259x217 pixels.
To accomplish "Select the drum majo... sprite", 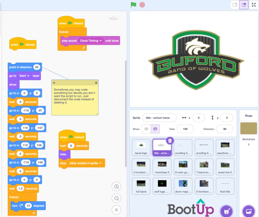I will (183, 186).
